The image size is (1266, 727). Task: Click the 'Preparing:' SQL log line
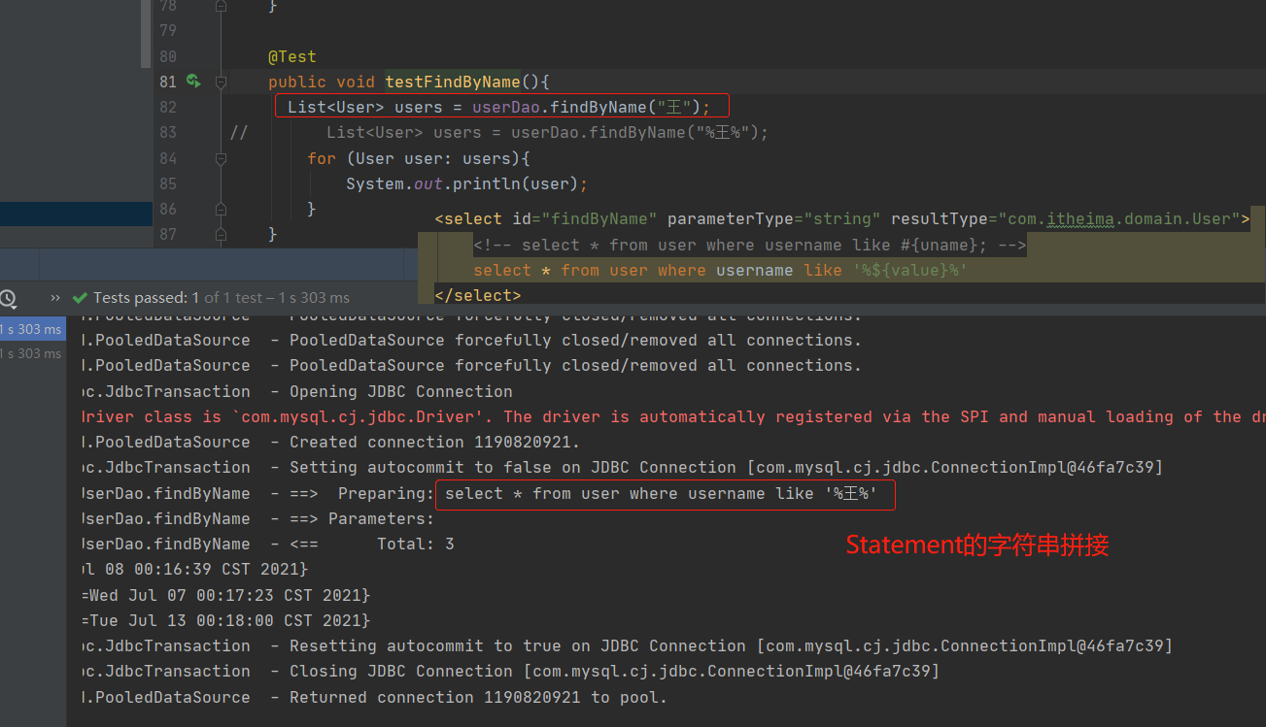pos(480,493)
